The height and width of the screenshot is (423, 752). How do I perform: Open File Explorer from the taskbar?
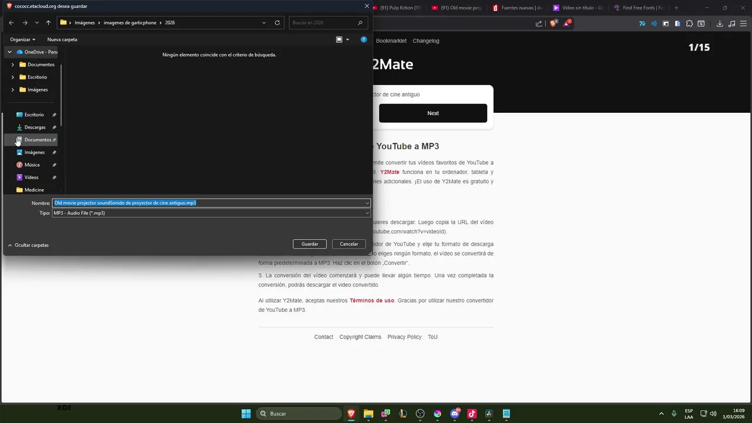coord(368,414)
